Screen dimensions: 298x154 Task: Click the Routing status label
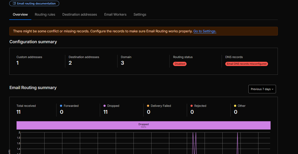point(183,57)
